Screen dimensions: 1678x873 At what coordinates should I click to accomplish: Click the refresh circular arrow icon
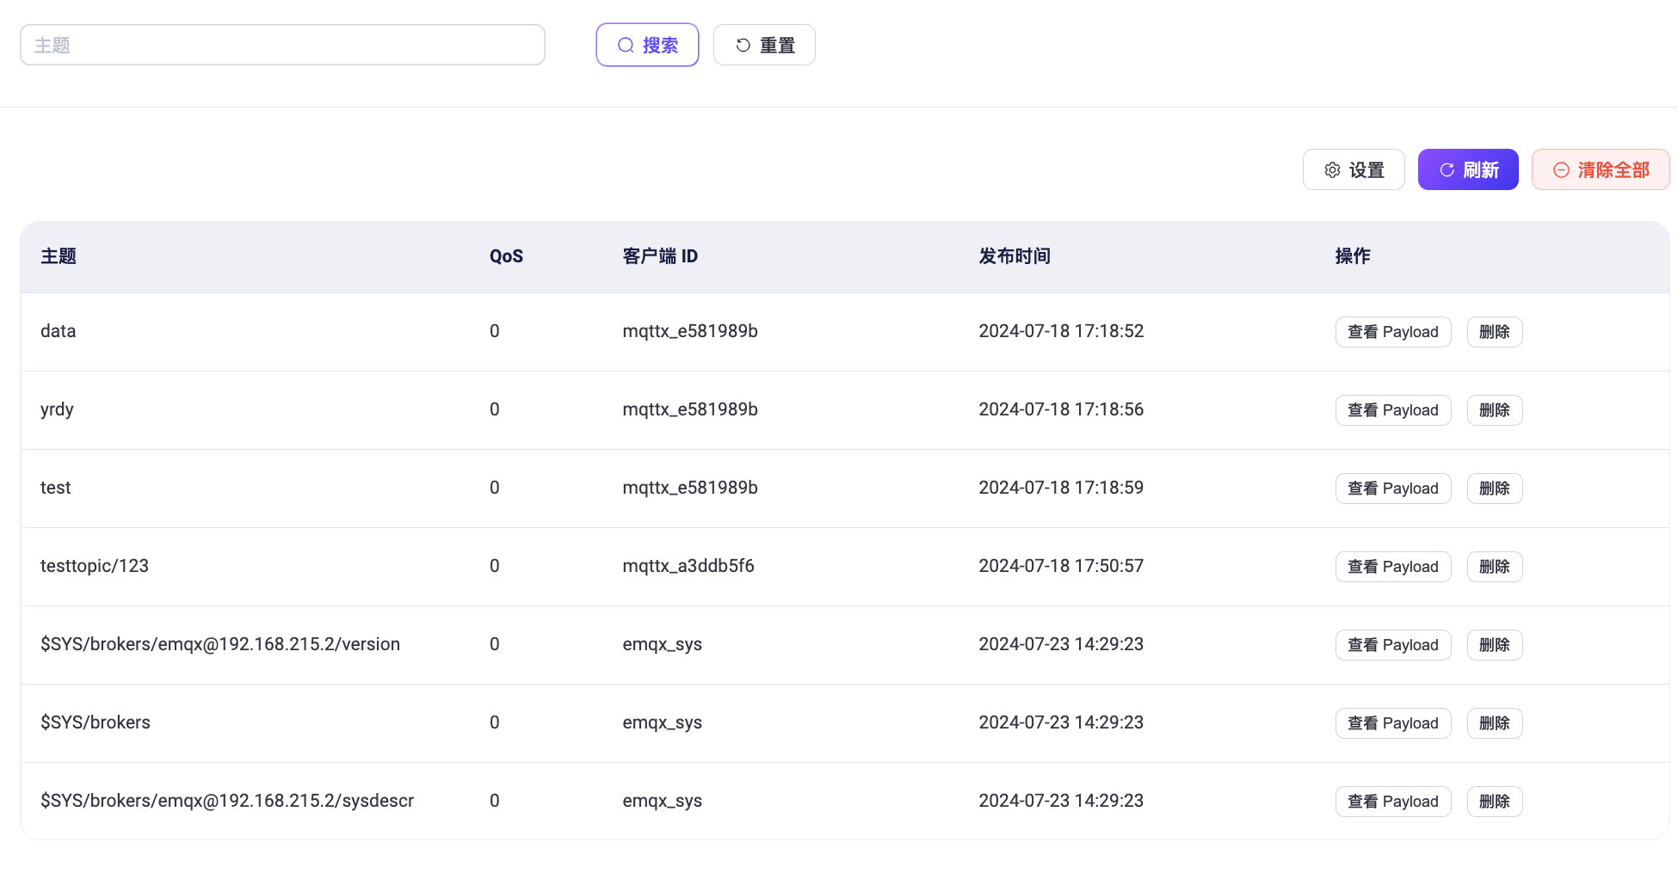1447,170
